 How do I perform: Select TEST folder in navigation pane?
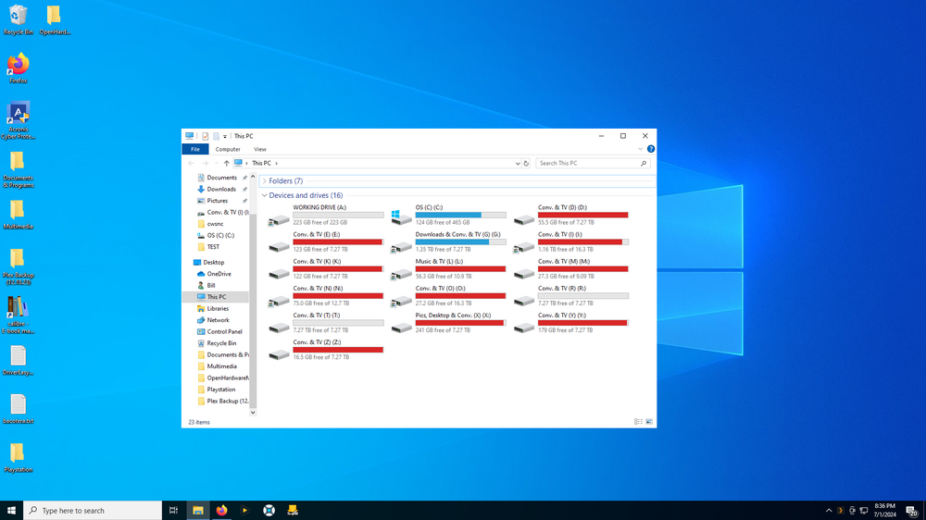pyautogui.click(x=213, y=247)
